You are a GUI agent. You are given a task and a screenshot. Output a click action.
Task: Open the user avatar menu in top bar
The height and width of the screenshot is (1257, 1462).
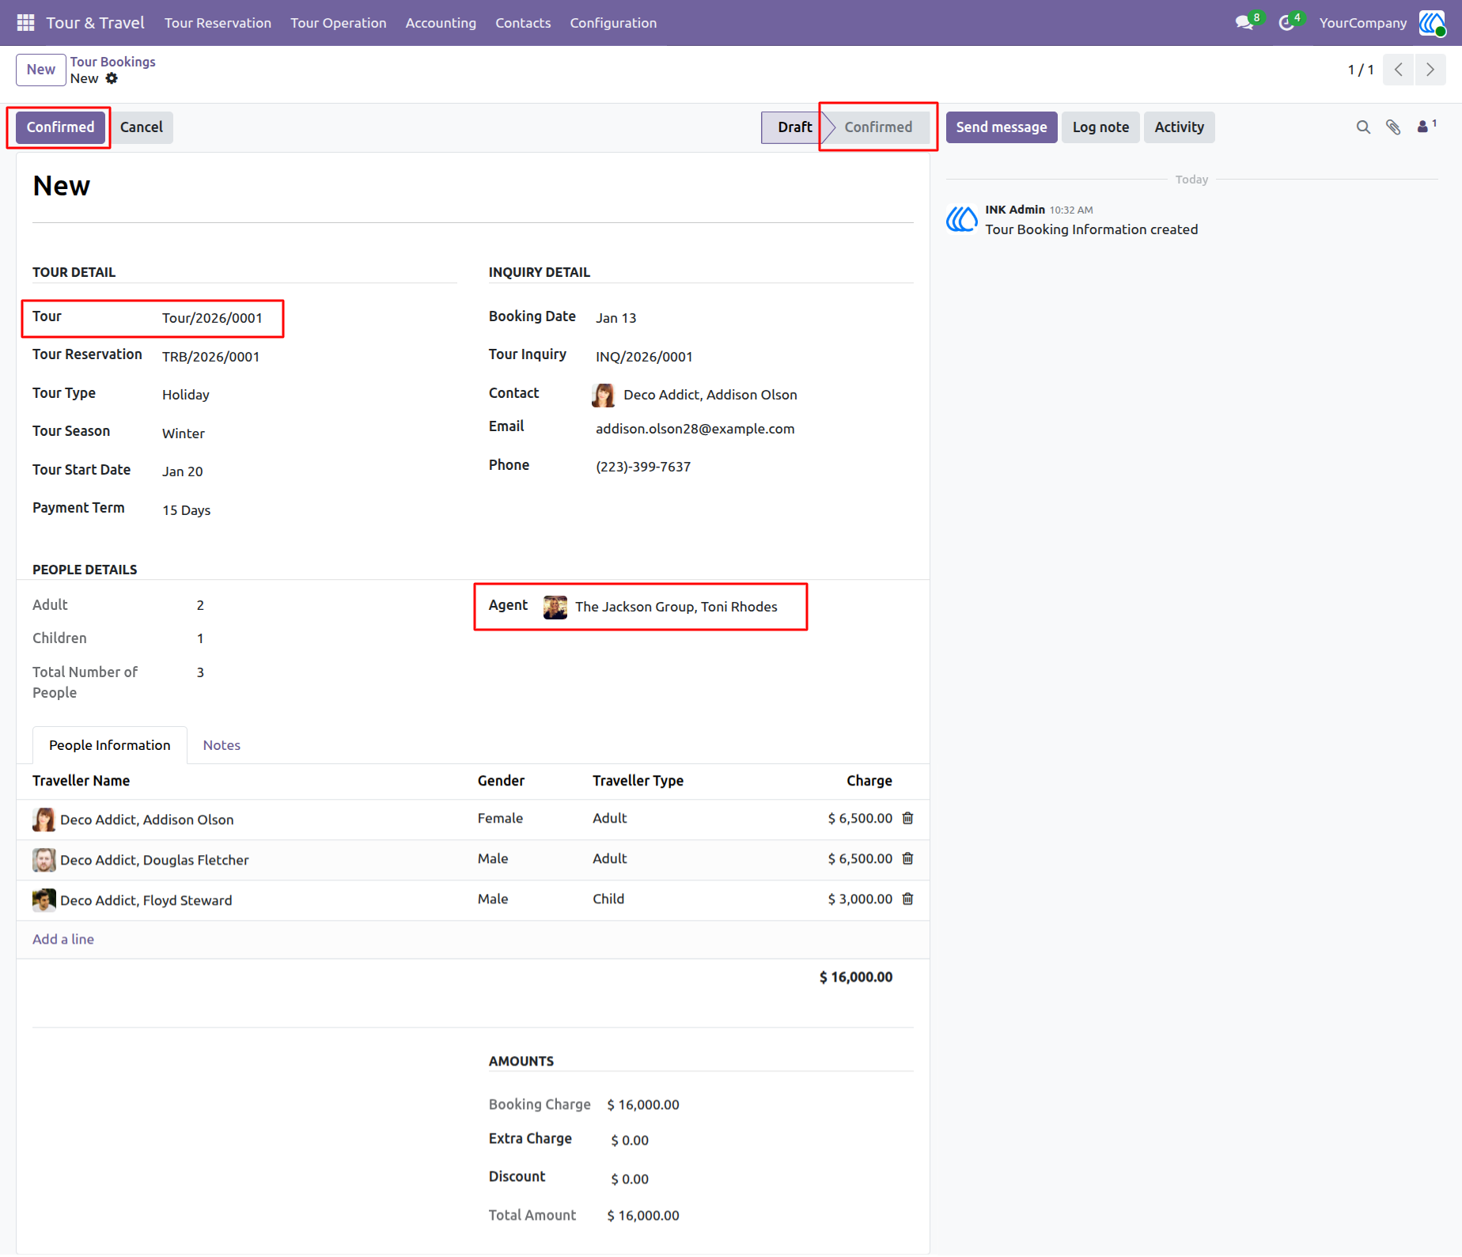click(x=1432, y=23)
